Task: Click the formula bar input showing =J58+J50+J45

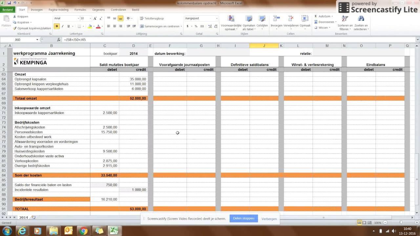Action: (x=239, y=40)
